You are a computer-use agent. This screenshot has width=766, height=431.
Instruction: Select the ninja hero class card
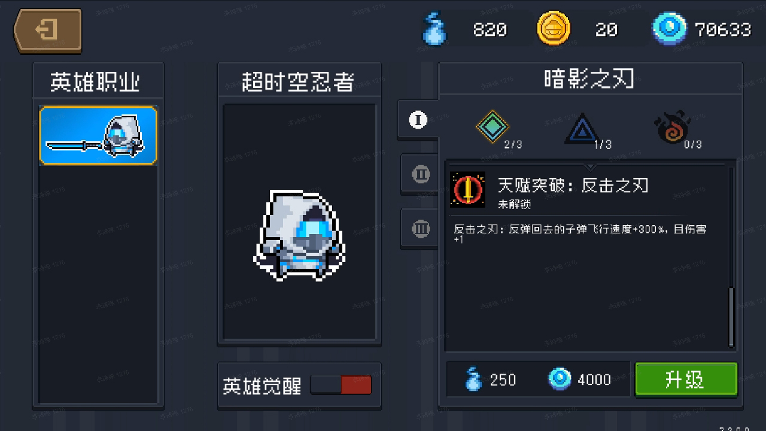click(98, 135)
